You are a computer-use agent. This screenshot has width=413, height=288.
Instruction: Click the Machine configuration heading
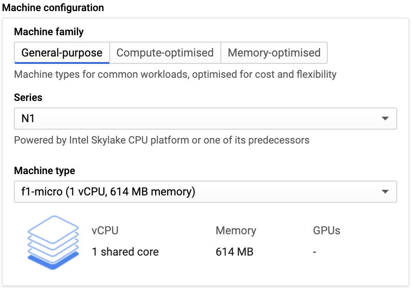[x=53, y=8]
